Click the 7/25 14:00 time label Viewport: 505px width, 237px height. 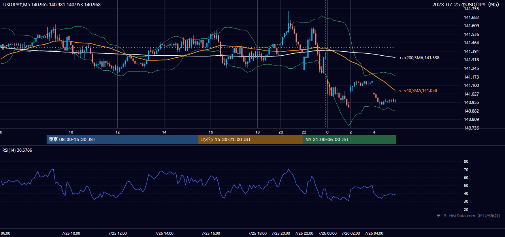(x=164, y=233)
